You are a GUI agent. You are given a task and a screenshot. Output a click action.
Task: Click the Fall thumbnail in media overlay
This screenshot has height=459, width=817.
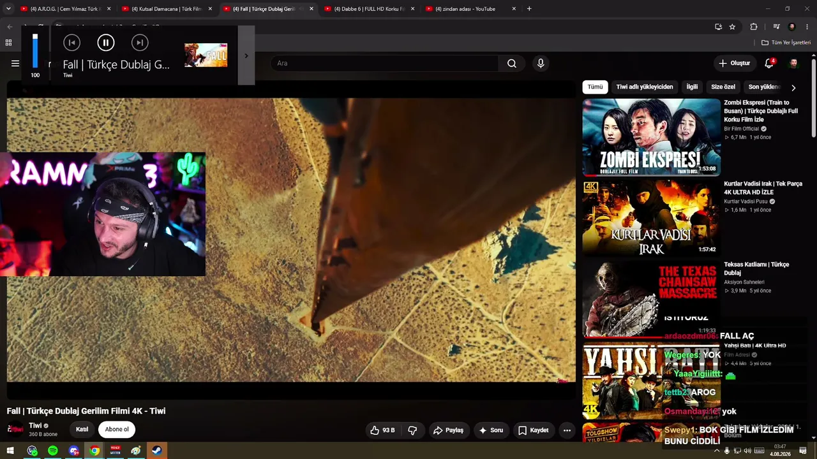pos(206,55)
